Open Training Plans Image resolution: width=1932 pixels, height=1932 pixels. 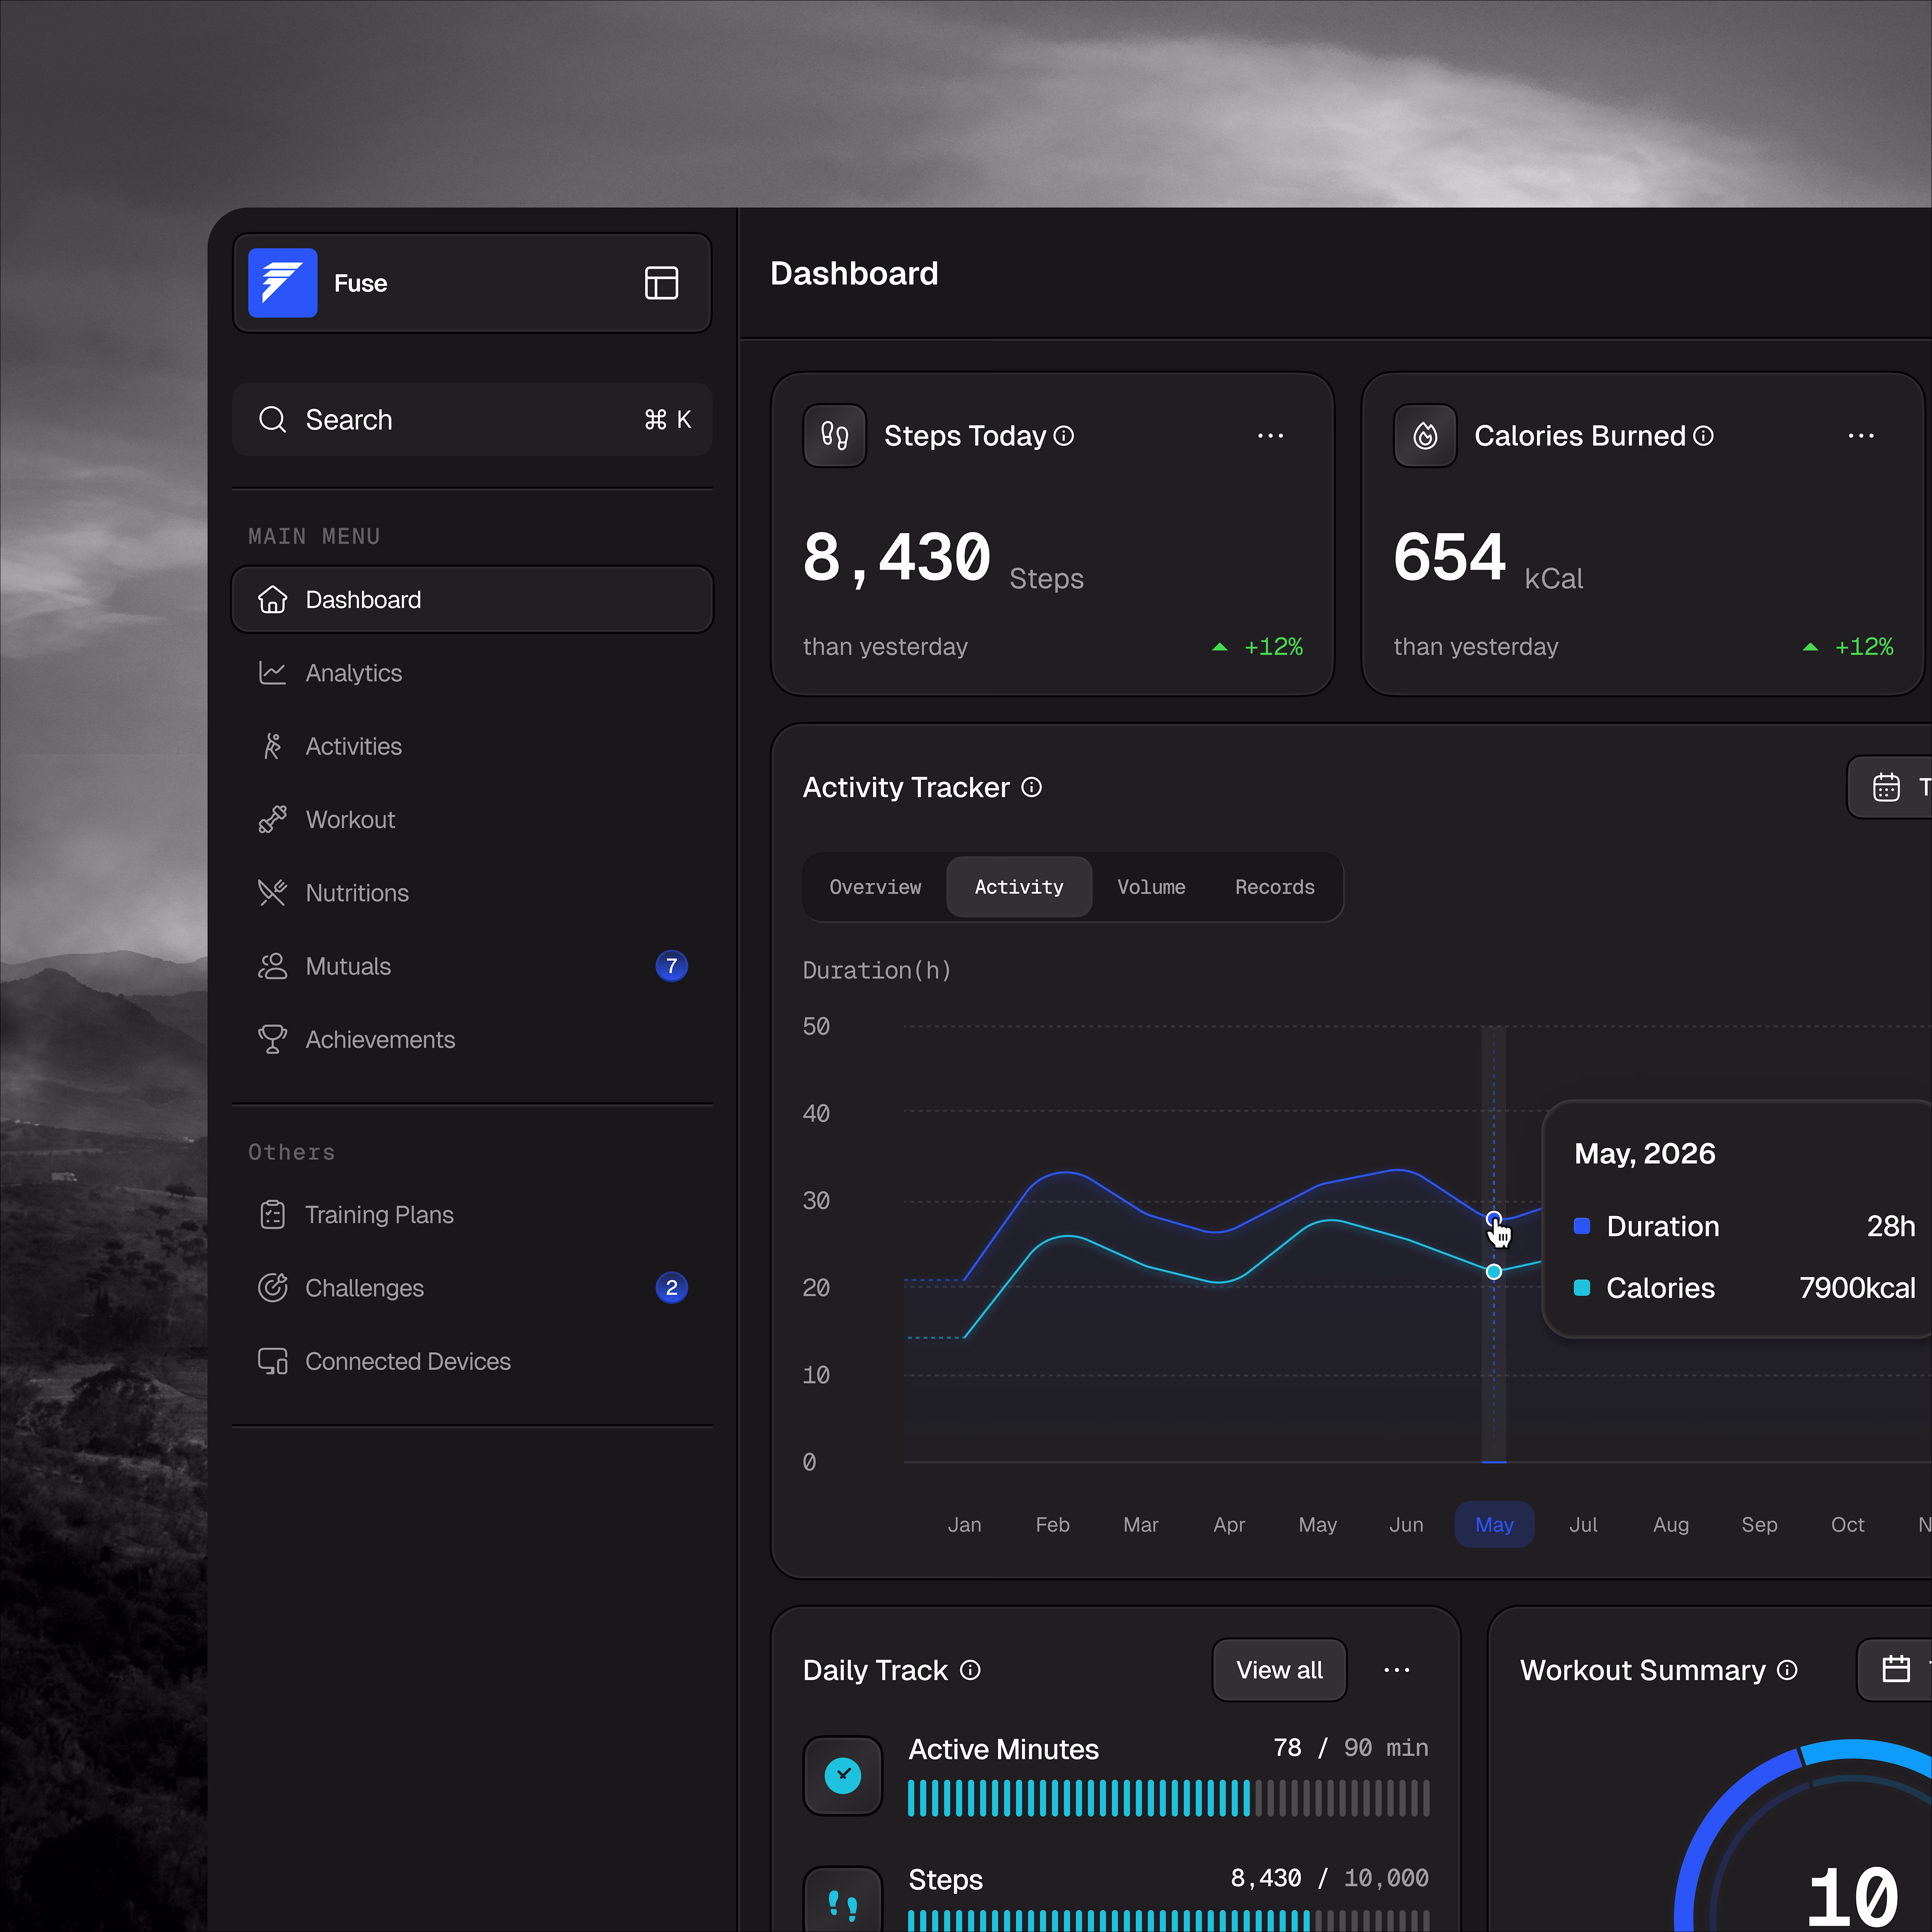(472, 1215)
